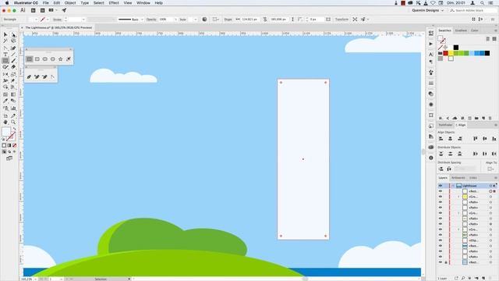
Task: Open the Layers panel flyout menu
Action: (496, 178)
